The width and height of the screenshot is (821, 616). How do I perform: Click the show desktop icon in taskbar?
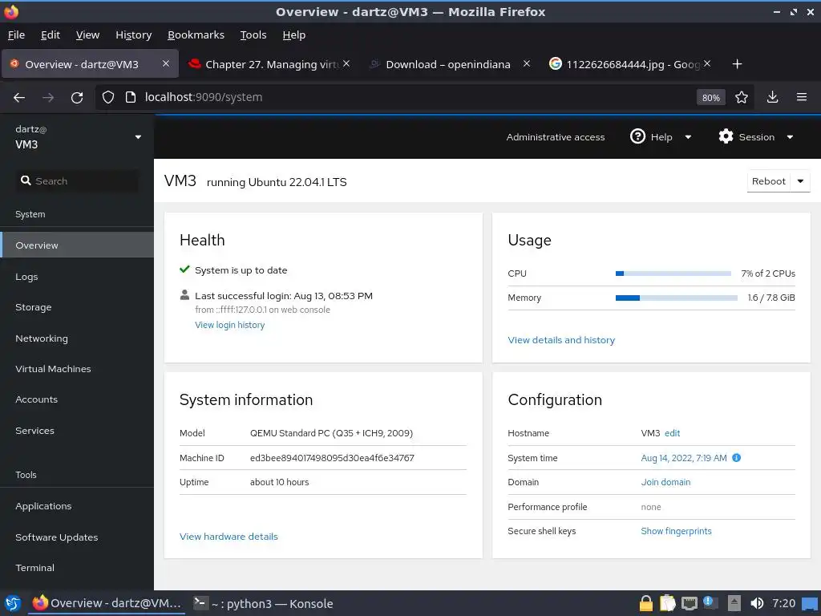coord(810,603)
